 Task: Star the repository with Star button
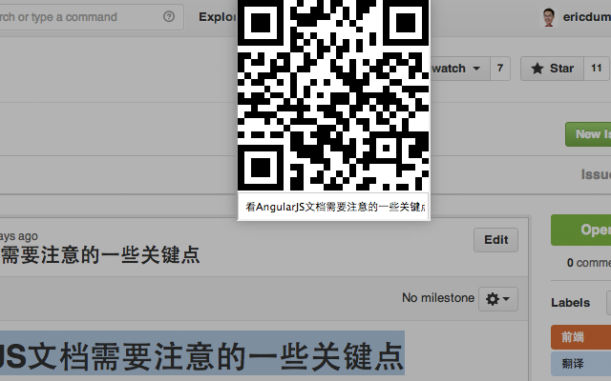(552, 69)
